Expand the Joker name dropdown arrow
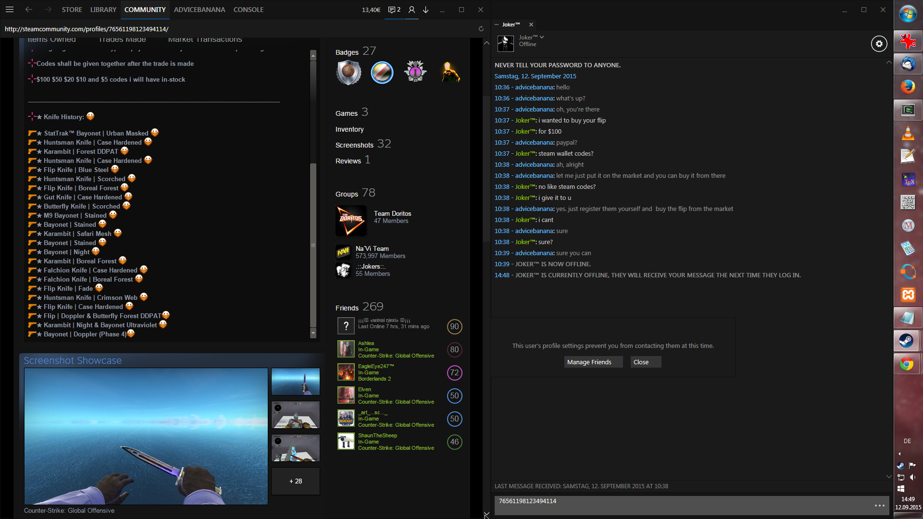923x519 pixels. 542,37
